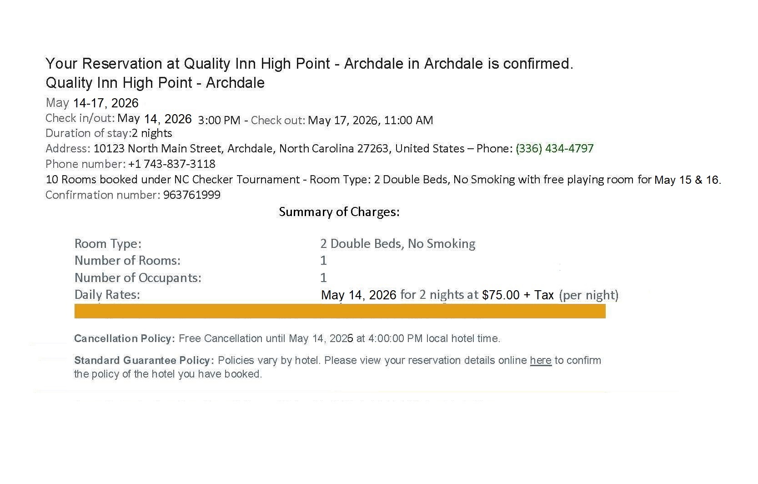This screenshot has width=758, height=484.
Task: Click the $75.00 + Tax nightly rate
Action: (x=517, y=295)
